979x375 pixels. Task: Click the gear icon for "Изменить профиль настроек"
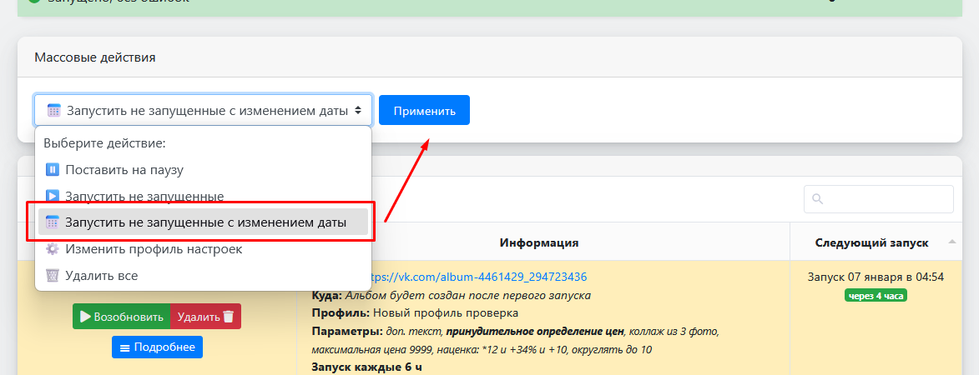coord(53,249)
